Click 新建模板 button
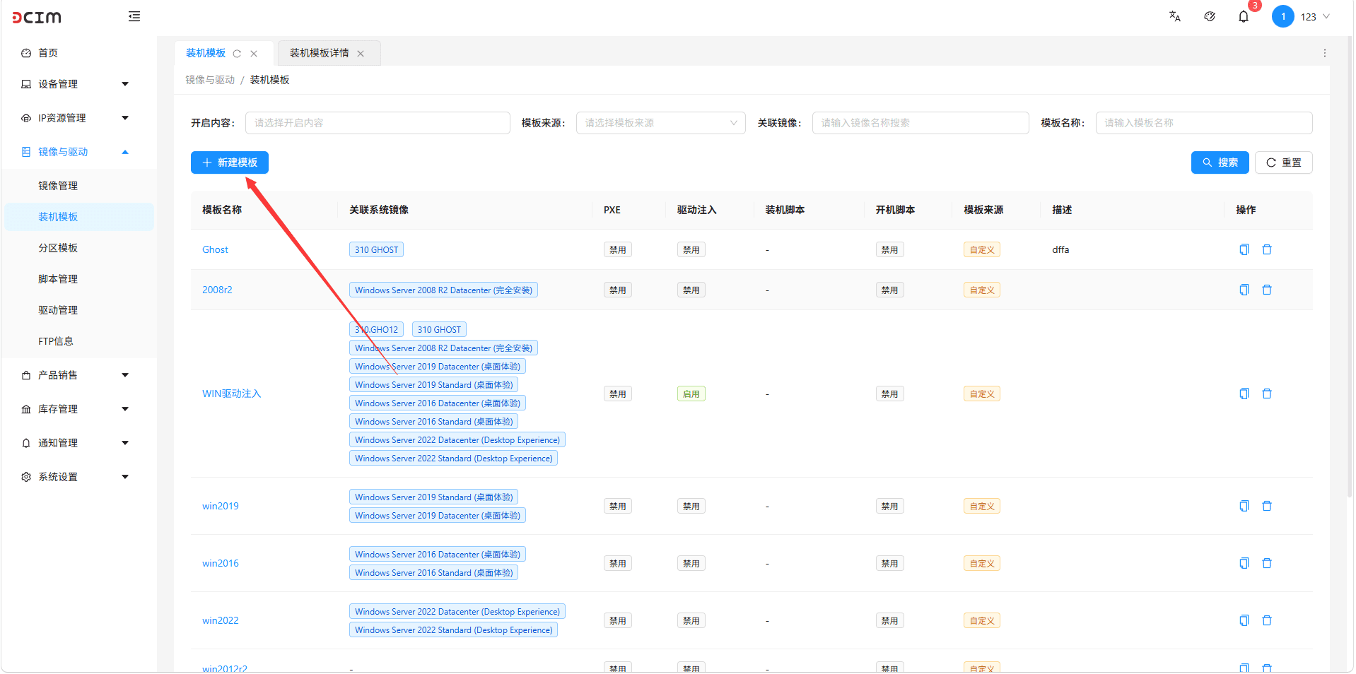The height and width of the screenshot is (674, 1356). click(229, 162)
